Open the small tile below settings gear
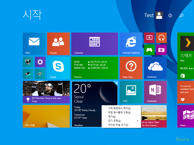The image size is (194, 145). (40, 74)
